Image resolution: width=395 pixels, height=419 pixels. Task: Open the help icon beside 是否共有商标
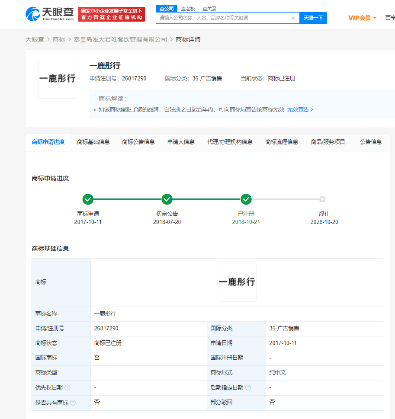(x=72, y=402)
